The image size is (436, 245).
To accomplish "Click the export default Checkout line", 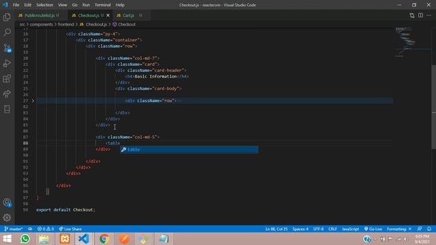I will [x=65, y=210].
